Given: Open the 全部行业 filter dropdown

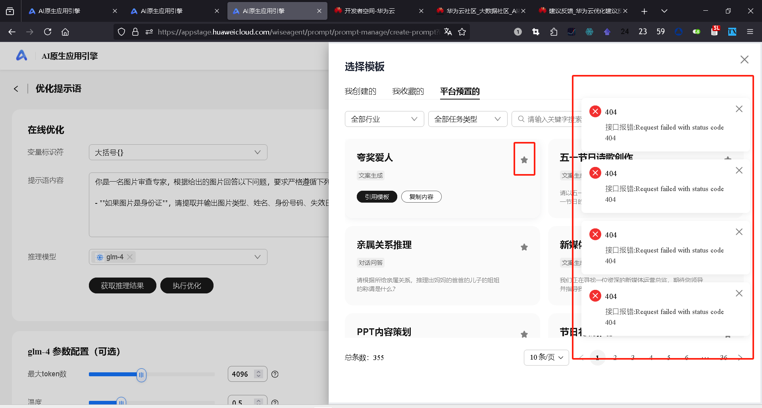Looking at the screenshot, I should [385, 119].
